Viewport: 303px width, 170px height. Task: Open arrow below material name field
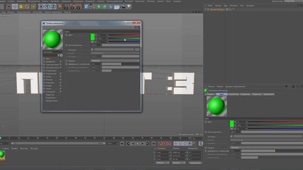click(x=59, y=55)
